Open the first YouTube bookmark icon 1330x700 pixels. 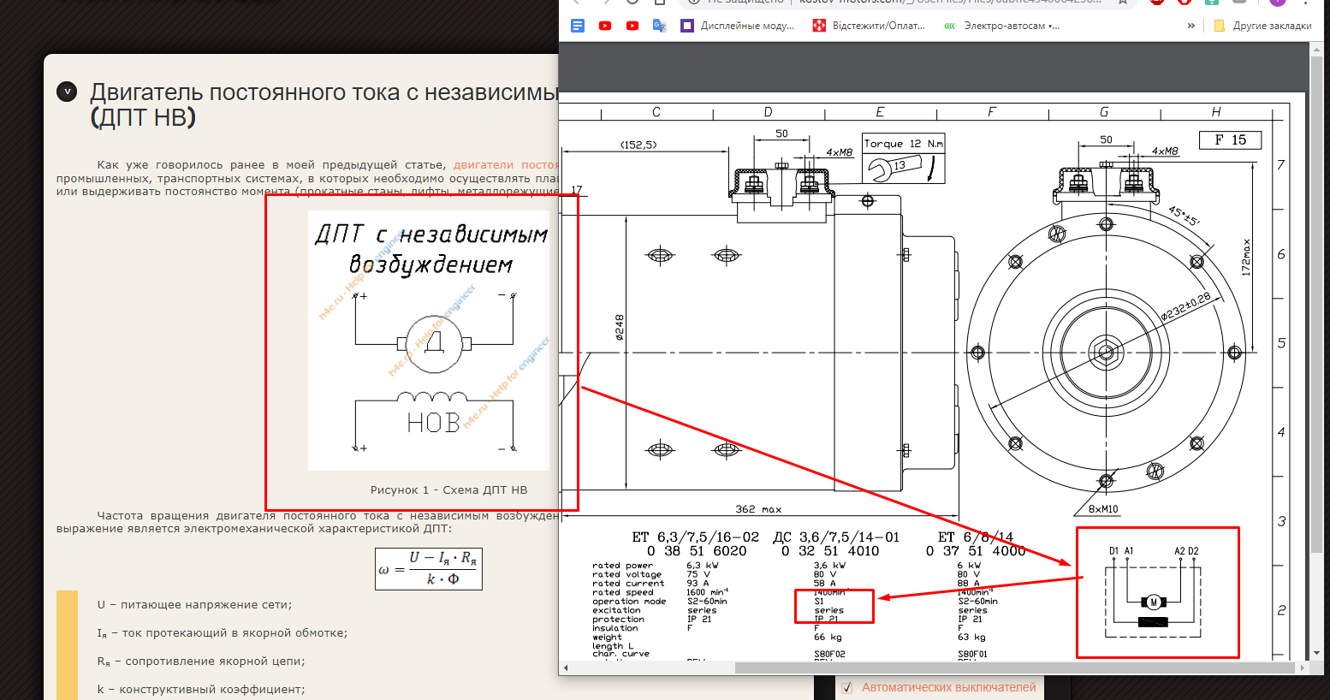point(605,26)
